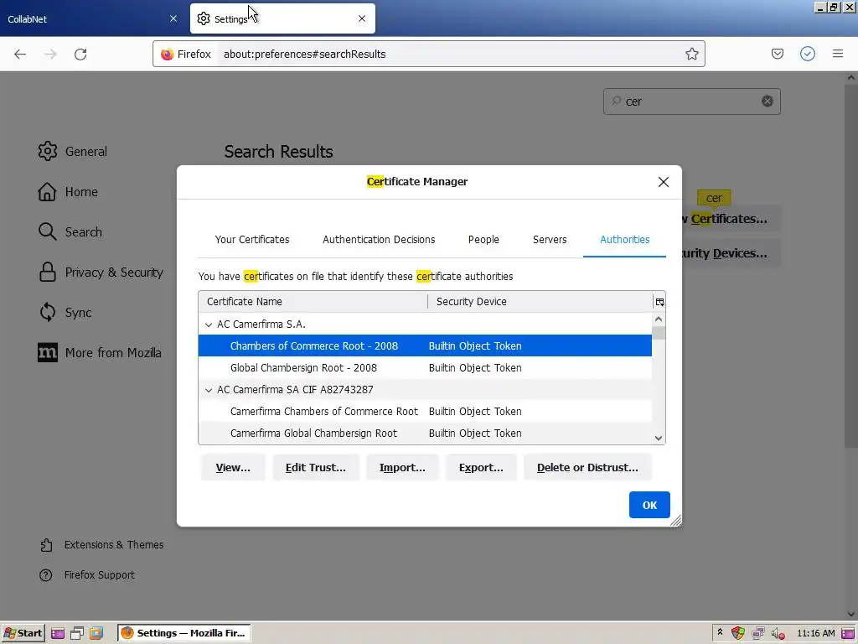Sort by the Security Device column header
The width and height of the screenshot is (858, 644).
[540, 302]
